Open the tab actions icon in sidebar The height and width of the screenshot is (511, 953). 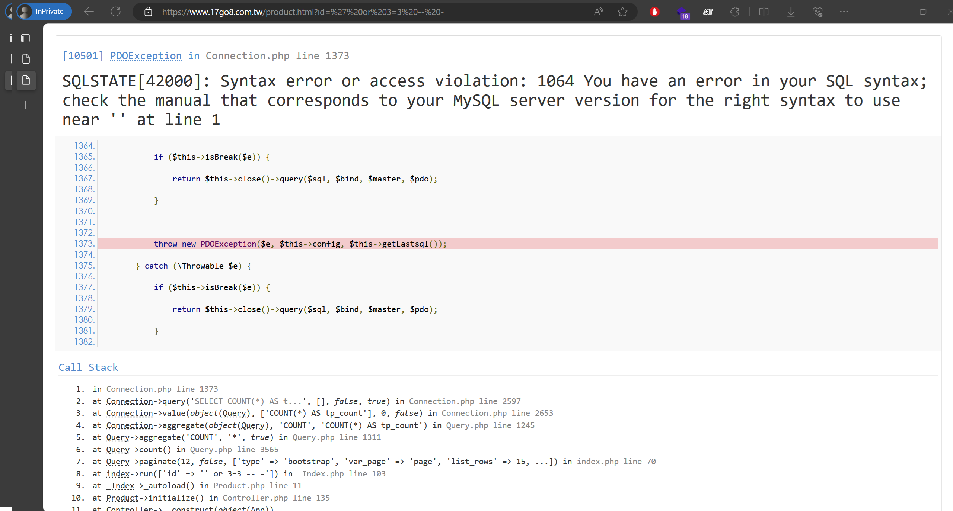25,38
